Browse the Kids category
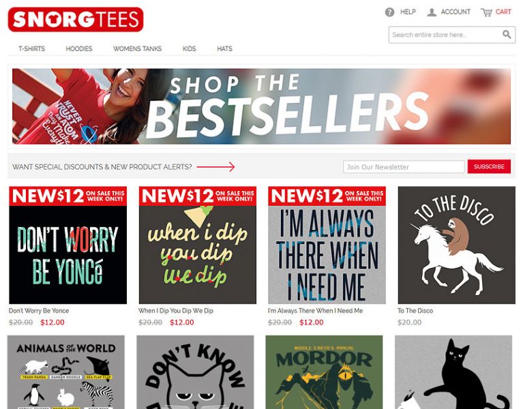Viewport: 523px width, 409px height. (189, 48)
